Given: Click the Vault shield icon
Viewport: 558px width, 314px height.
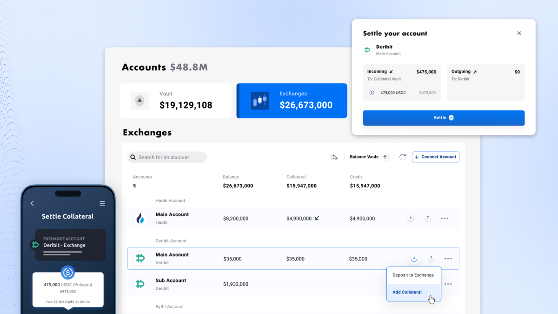Looking at the screenshot, I should 139,101.
